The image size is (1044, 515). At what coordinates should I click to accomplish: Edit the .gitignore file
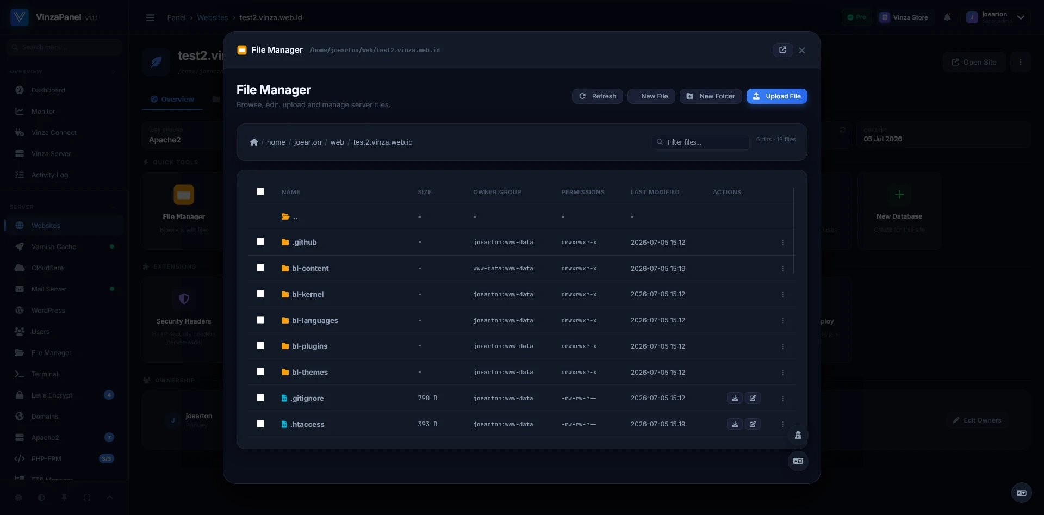tap(753, 398)
